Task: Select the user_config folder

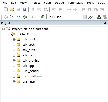Action: point(30,71)
